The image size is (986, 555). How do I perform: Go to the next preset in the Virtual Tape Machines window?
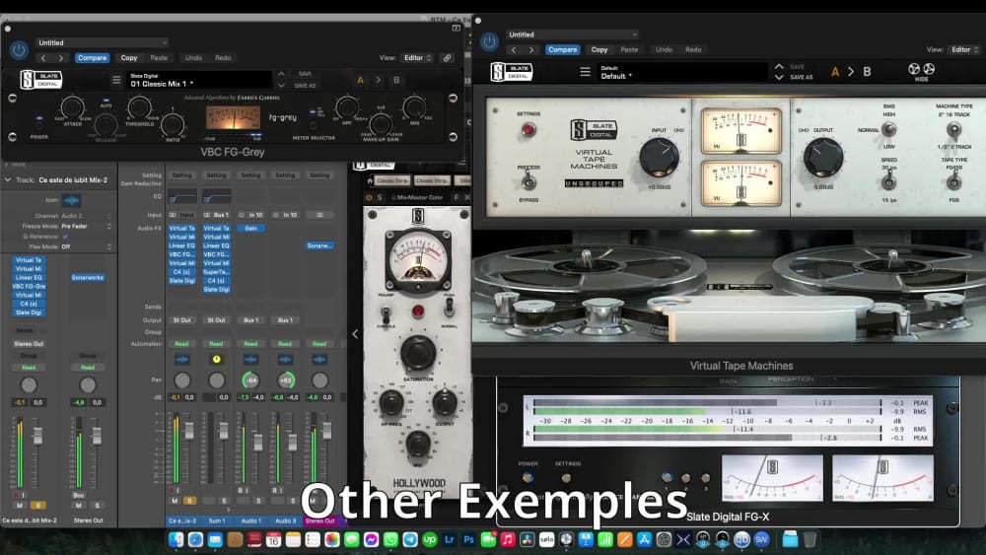coord(531,49)
